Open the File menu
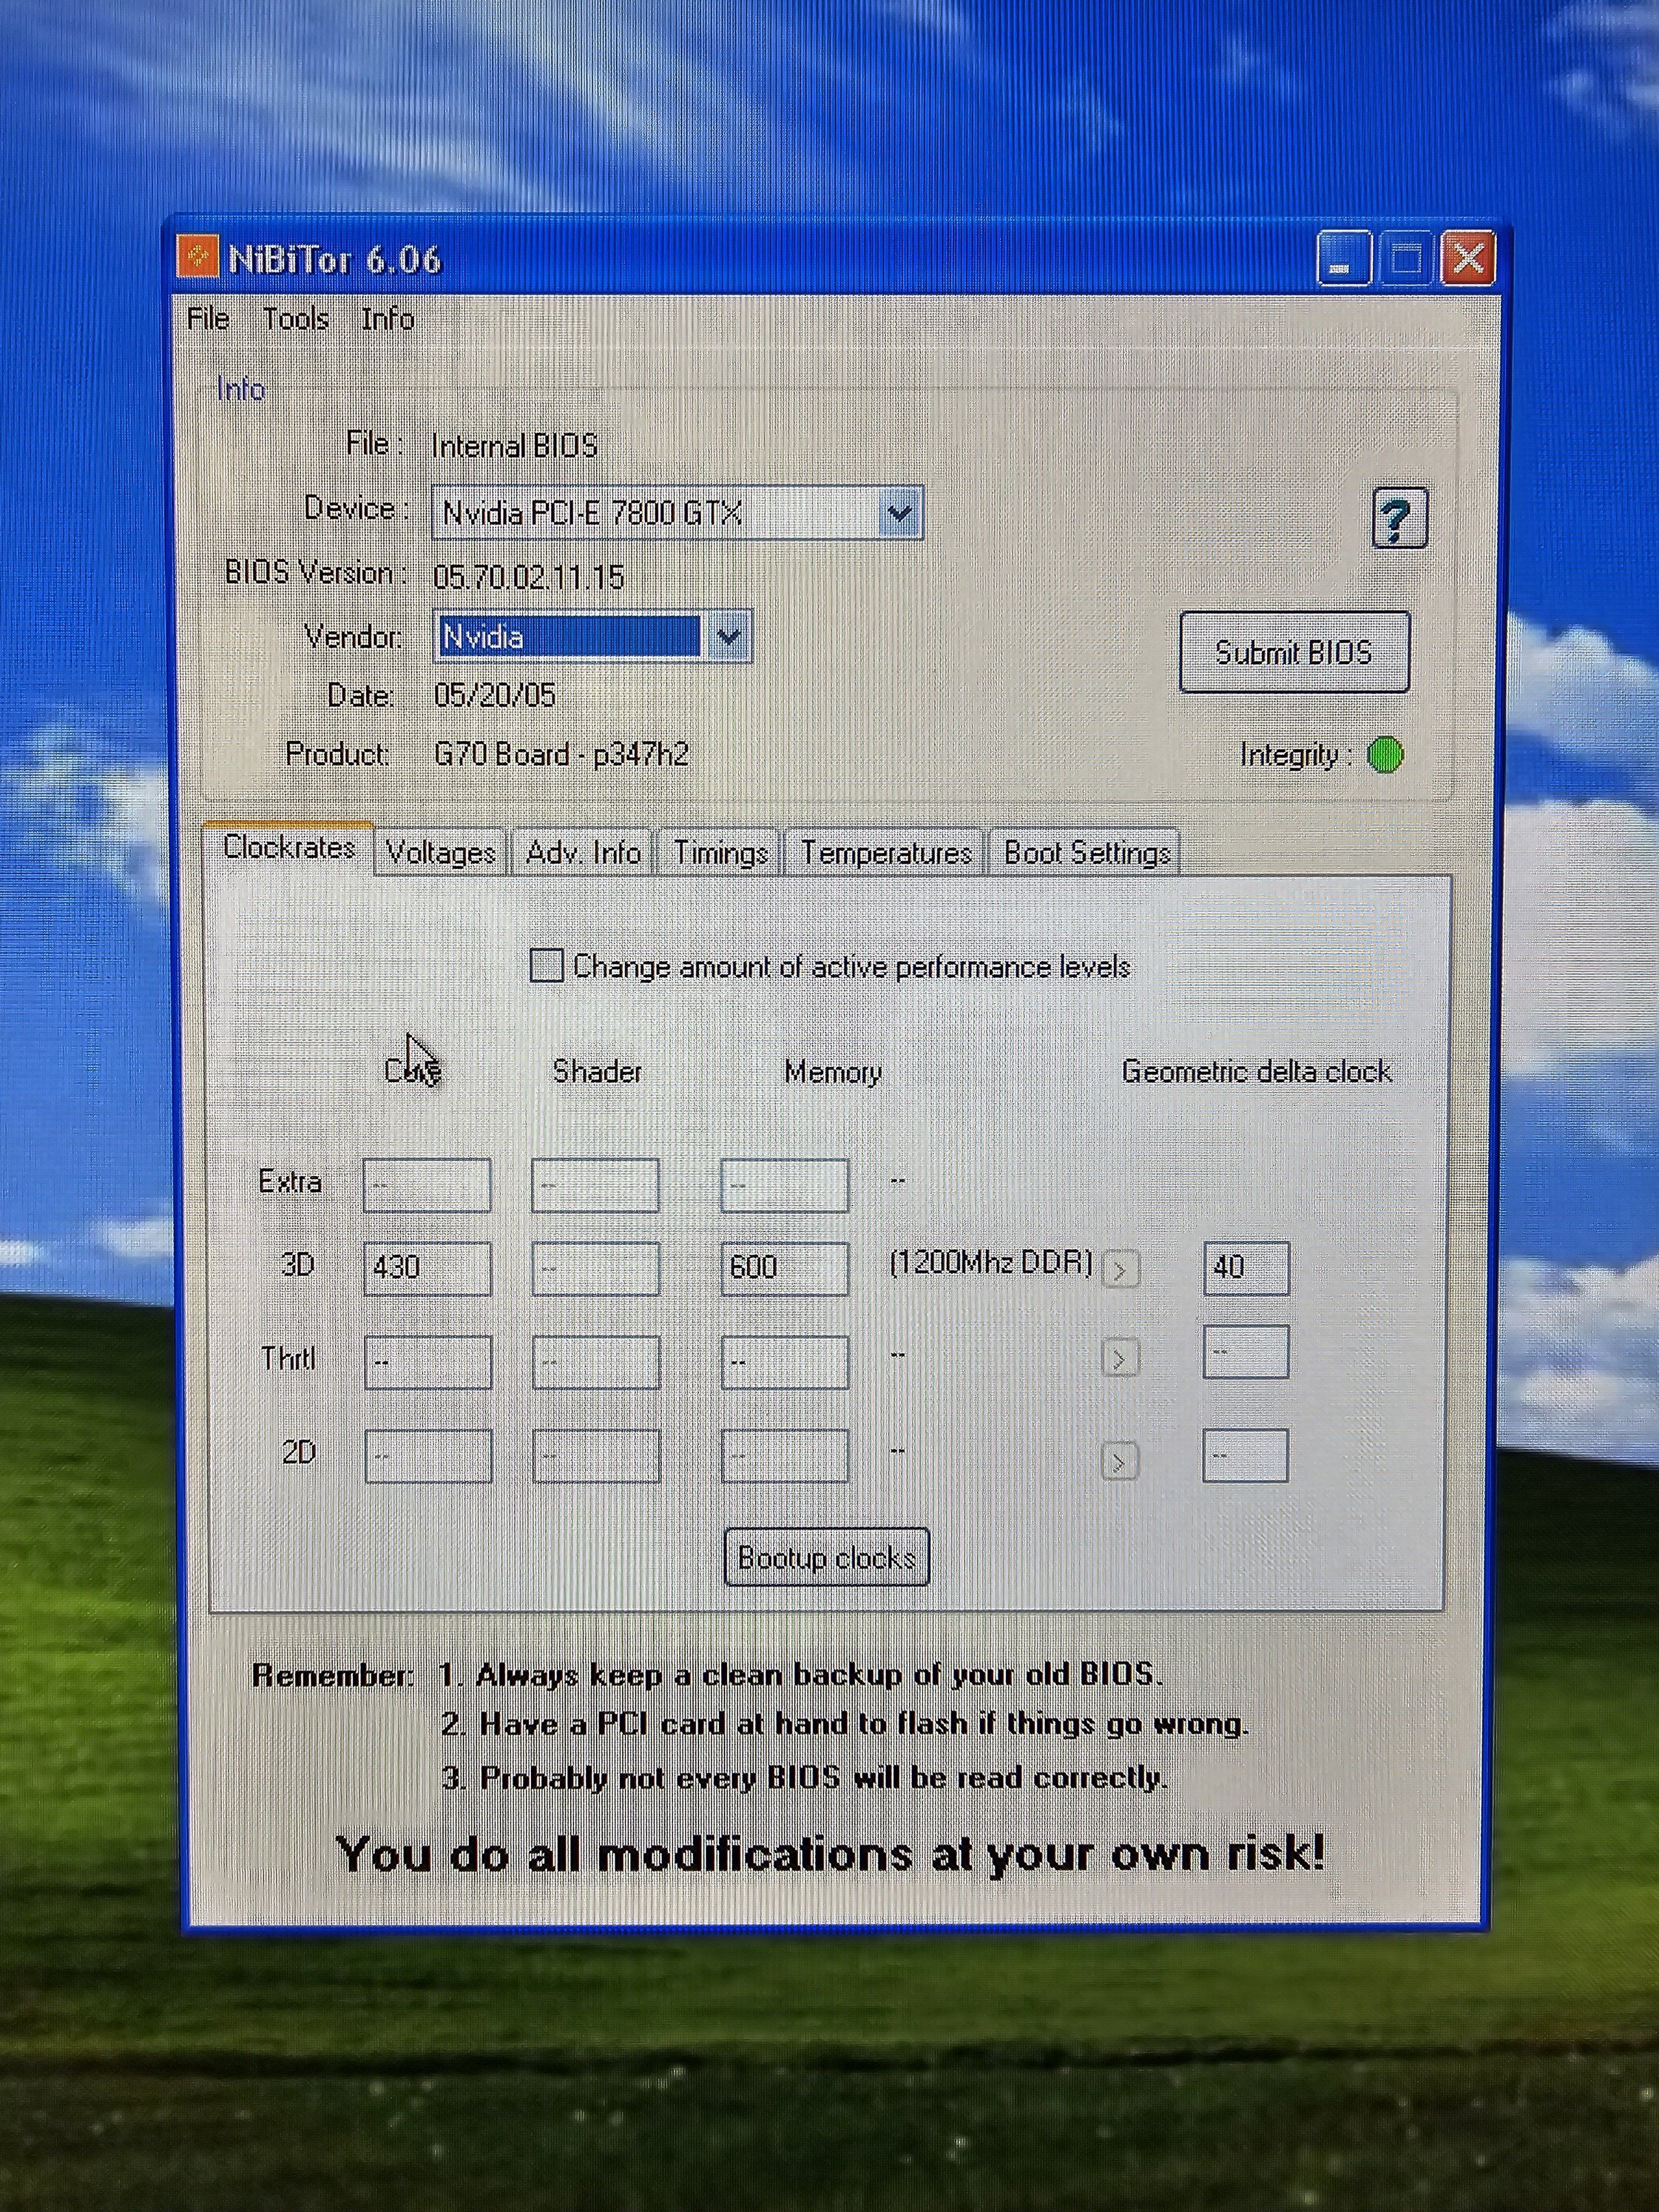Image resolution: width=1659 pixels, height=2212 pixels. click(209, 319)
